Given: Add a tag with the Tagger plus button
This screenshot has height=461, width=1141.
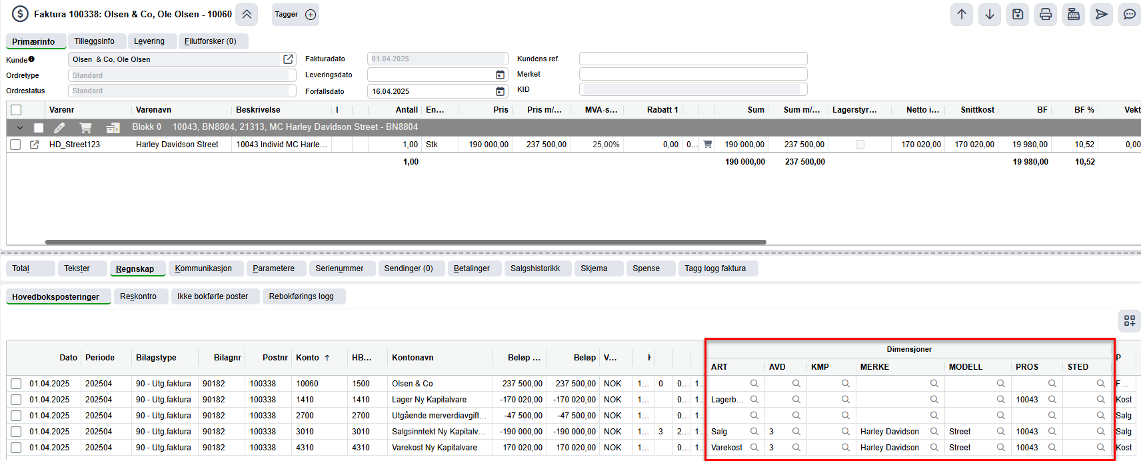Looking at the screenshot, I should [x=311, y=15].
